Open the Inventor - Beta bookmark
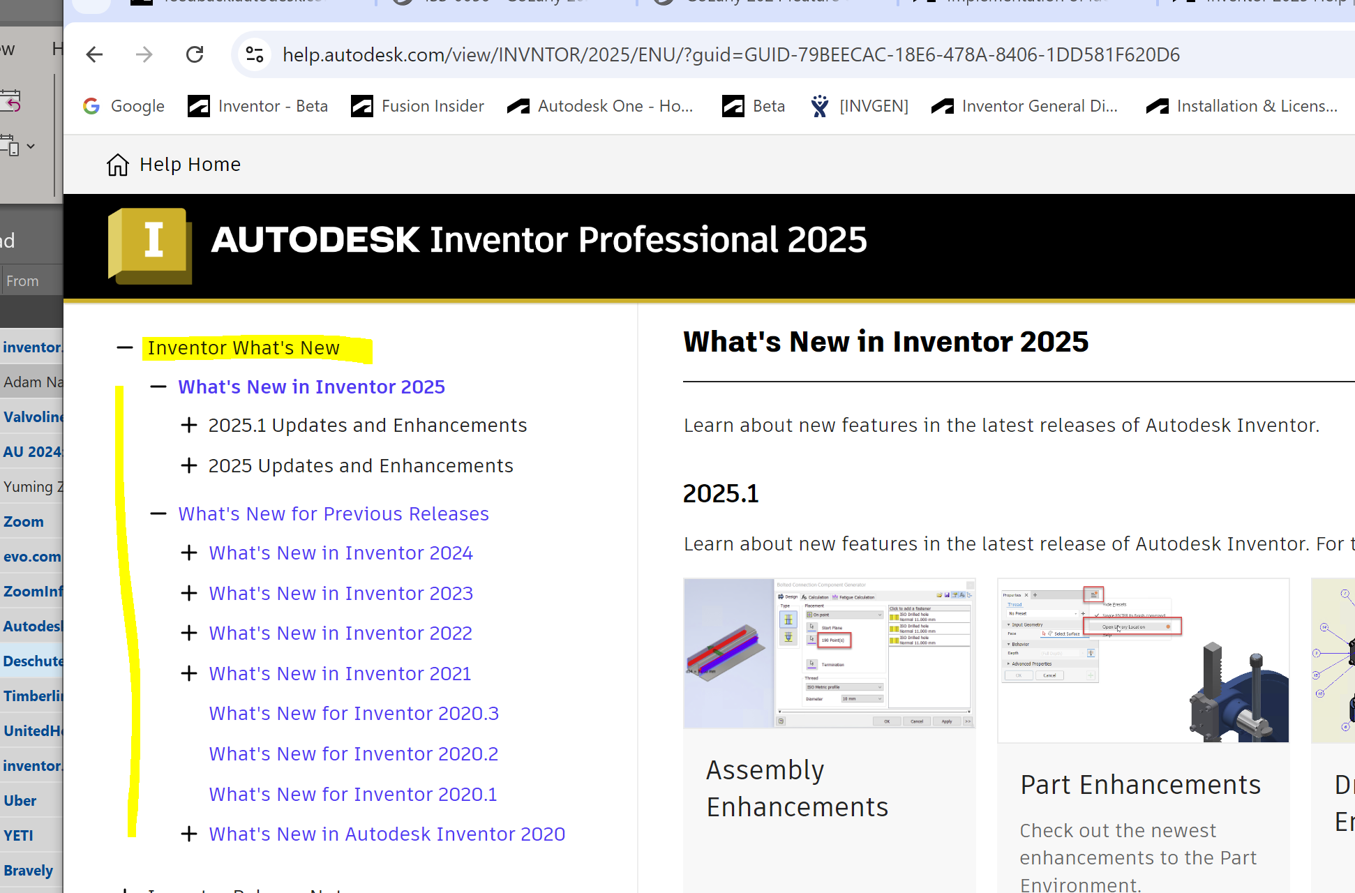1355x893 pixels. (x=257, y=106)
